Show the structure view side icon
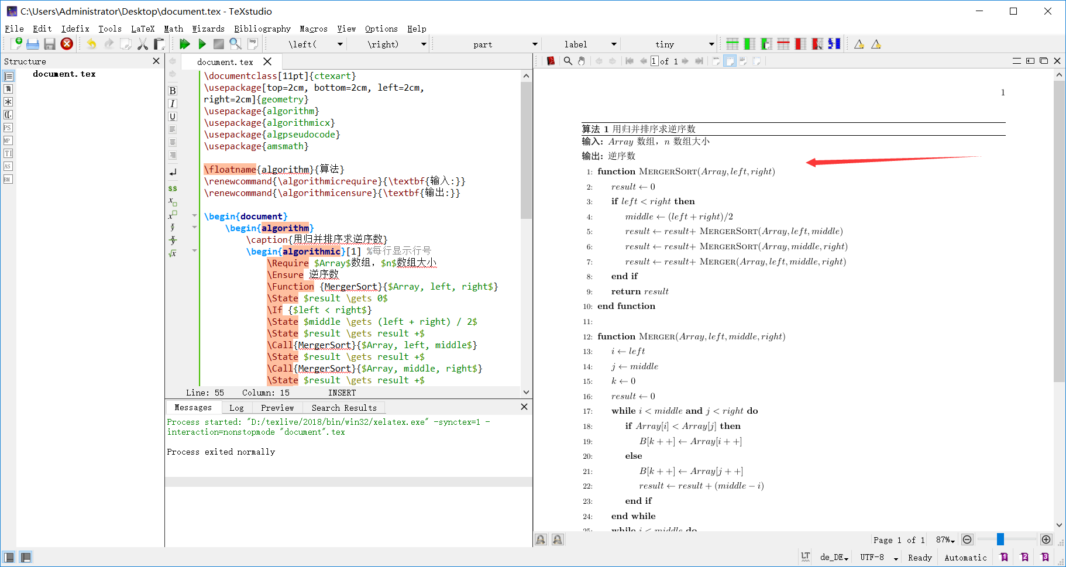Screen dimensions: 1066x567 tap(8, 76)
